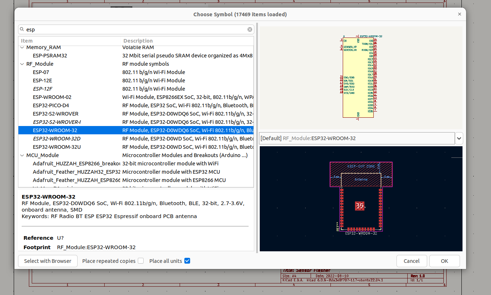Click the 32 Mbit serial pseudo SRAM description
This screenshot has height=295, width=491.
[188, 56]
